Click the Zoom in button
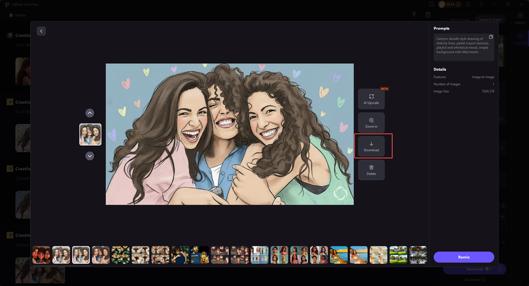The image size is (529, 286). click(x=371, y=123)
